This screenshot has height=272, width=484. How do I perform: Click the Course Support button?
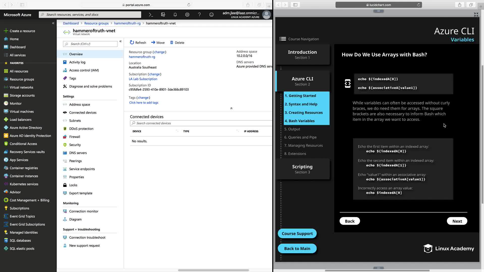coord(297,233)
